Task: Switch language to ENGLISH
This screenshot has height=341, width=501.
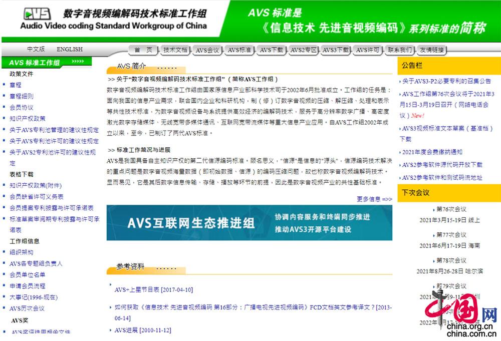Action: (70, 50)
